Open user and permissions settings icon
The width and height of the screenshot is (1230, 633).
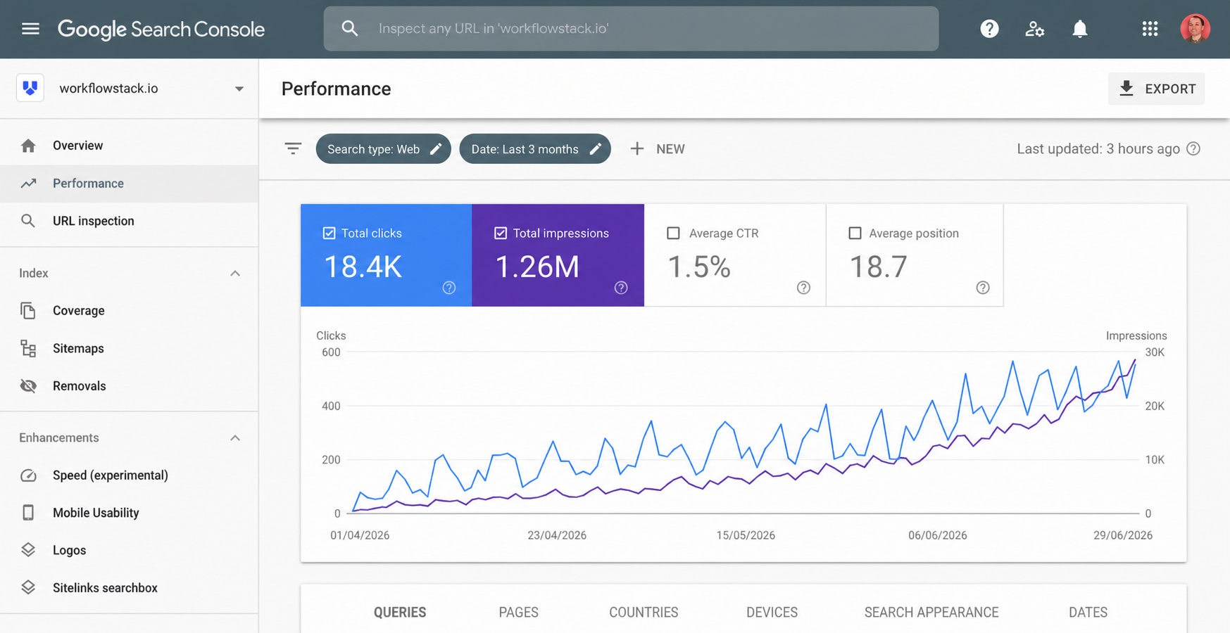point(1034,29)
